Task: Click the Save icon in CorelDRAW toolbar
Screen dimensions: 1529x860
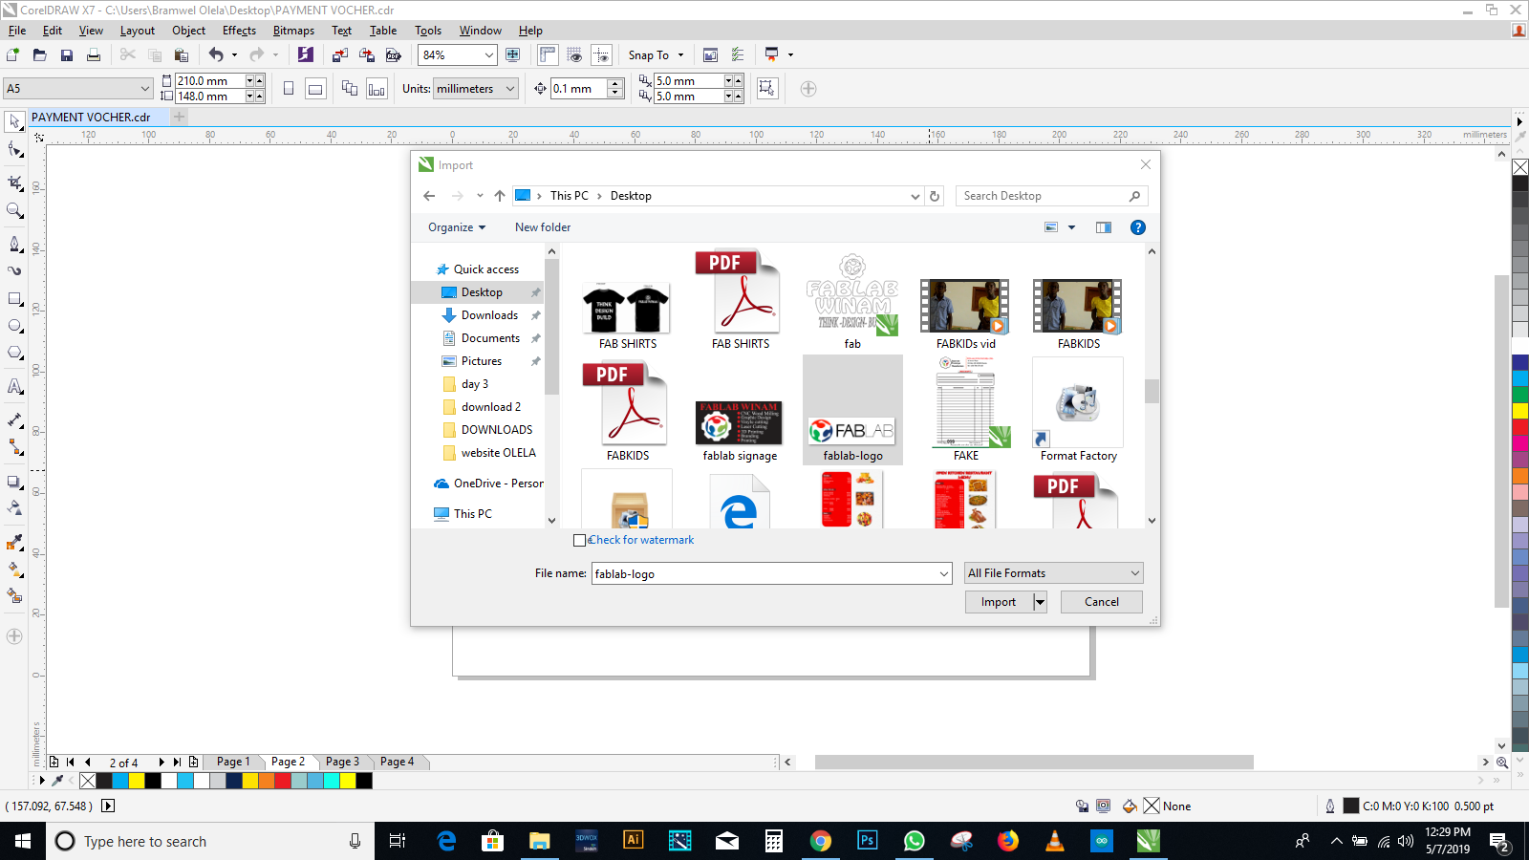Action: pos(67,55)
